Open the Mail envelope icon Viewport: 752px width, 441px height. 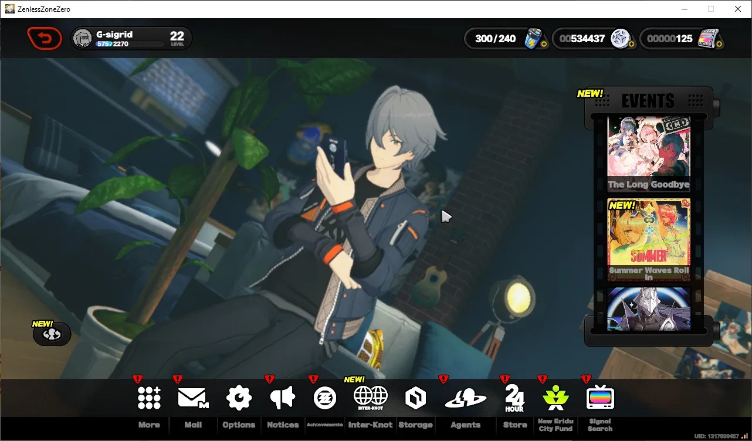[x=193, y=398]
